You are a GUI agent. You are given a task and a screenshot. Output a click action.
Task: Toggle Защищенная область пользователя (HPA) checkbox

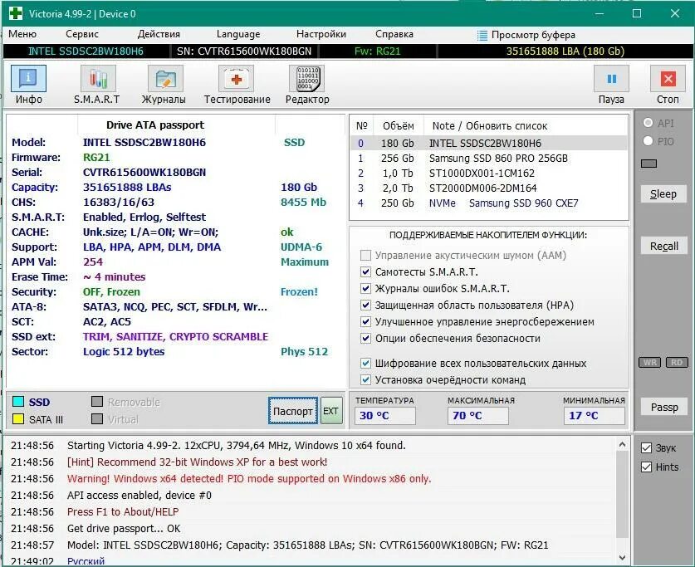365,305
